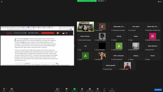Expand Whiteboards options arrow
The image size is (163, 92).
coord(115,89)
